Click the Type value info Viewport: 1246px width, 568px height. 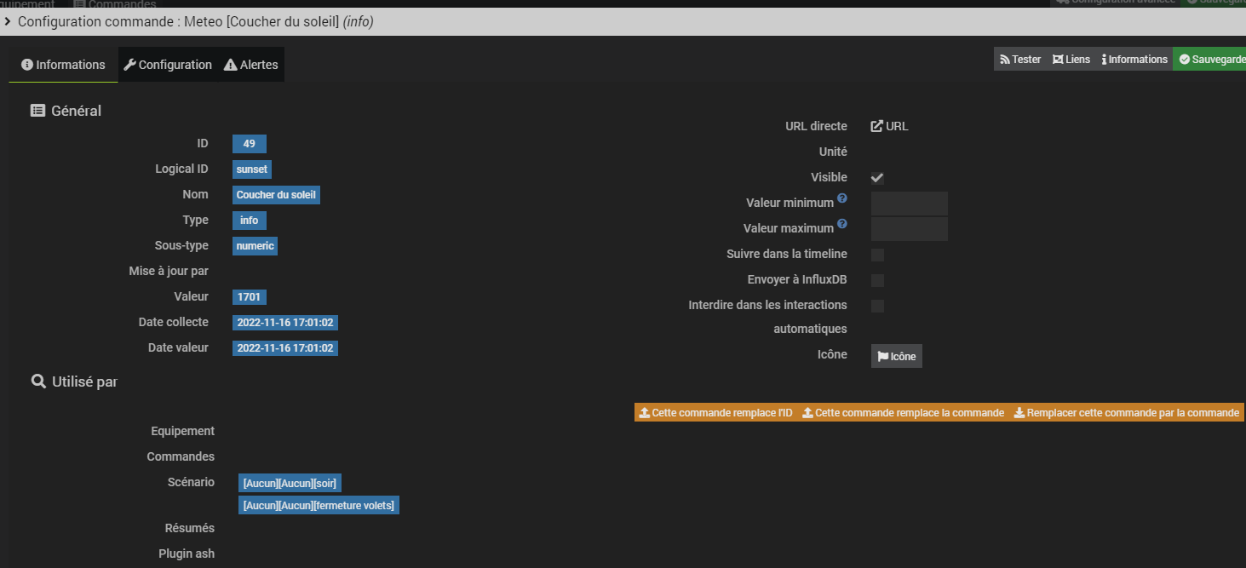tap(250, 221)
